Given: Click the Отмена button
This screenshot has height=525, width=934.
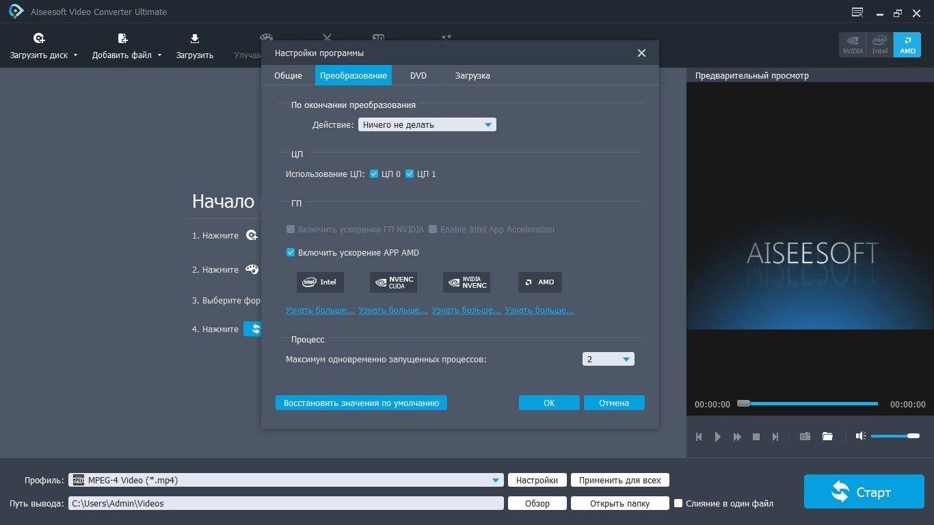Looking at the screenshot, I should click(614, 403).
